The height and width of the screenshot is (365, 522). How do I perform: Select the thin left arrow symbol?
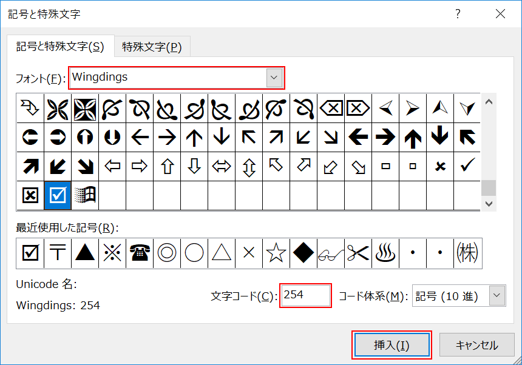tap(140, 137)
